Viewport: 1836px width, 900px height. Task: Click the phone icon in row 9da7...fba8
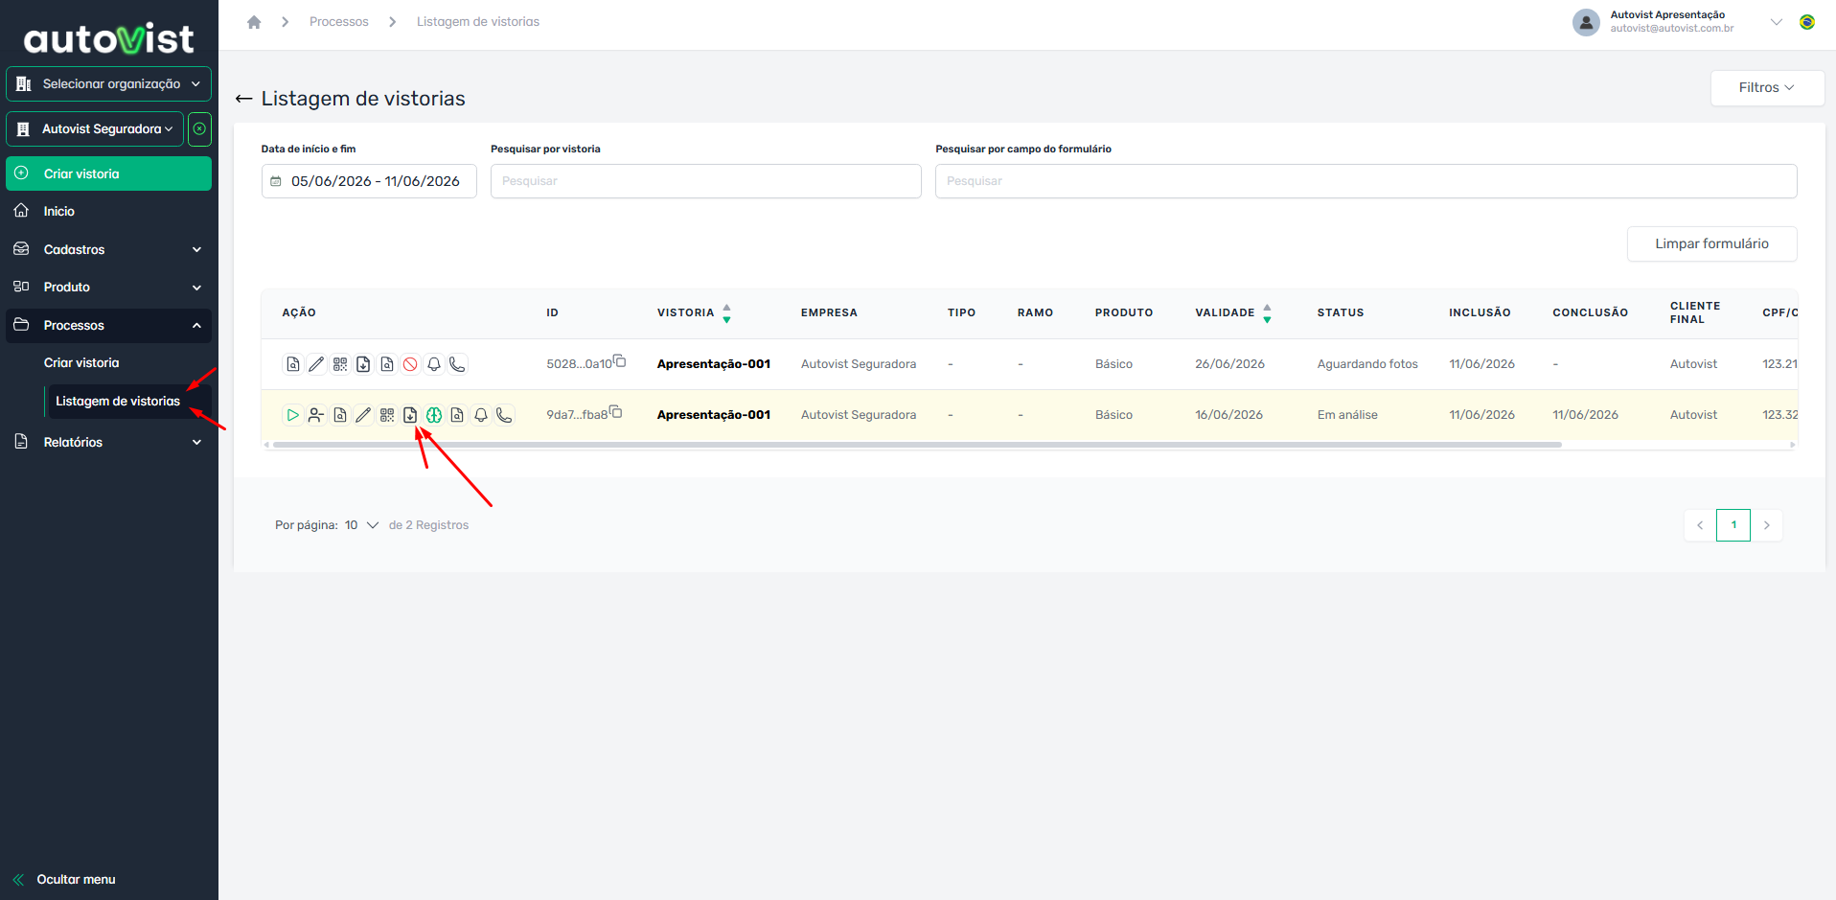(x=504, y=415)
